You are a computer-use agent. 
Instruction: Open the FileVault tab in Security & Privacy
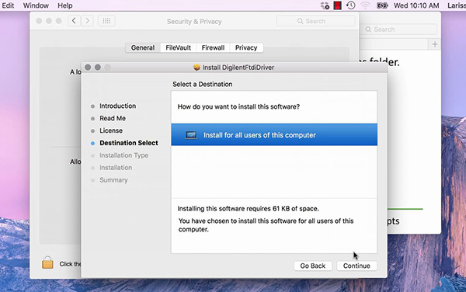(179, 47)
